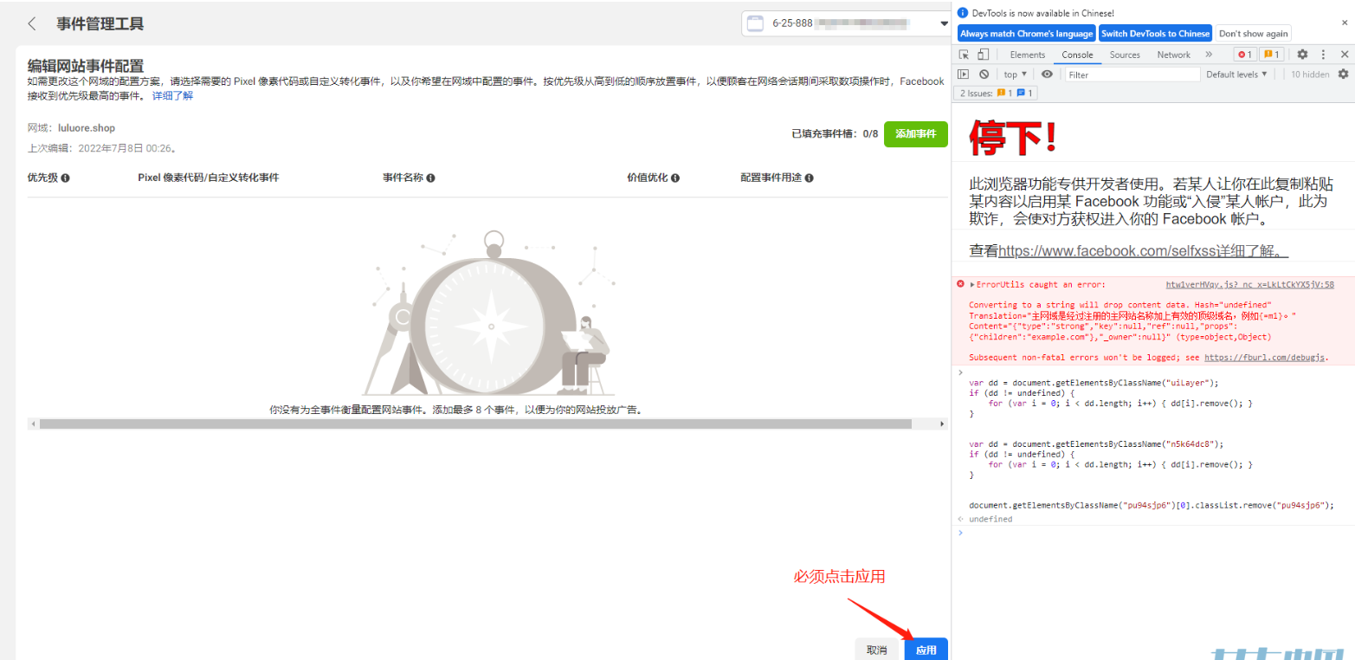Open console settings gear beside hidden count
Image resolution: width=1355 pixels, height=660 pixels.
[1343, 74]
